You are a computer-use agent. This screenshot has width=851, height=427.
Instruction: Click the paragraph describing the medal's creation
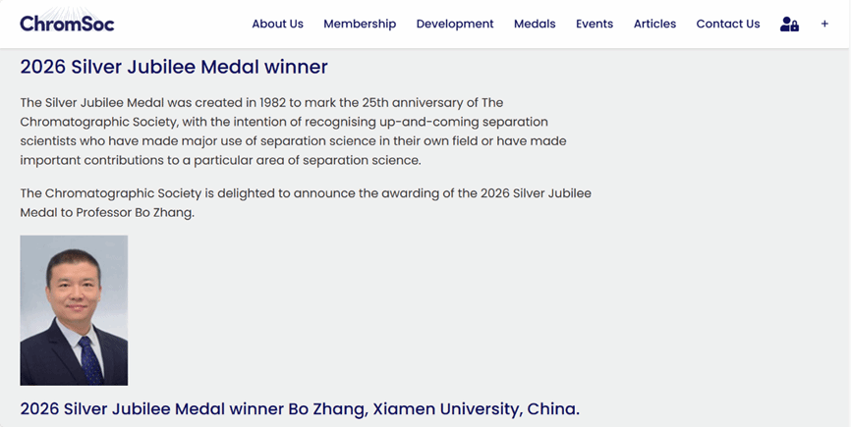coord(295,132)
